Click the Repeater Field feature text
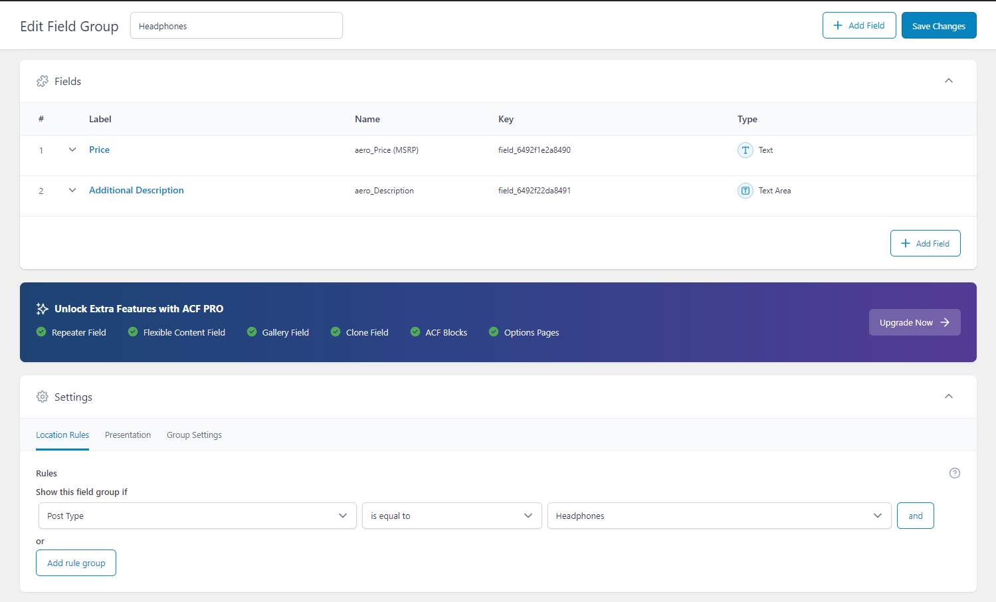996x602 pixels. pyautogui.click(x=79, y=332)
